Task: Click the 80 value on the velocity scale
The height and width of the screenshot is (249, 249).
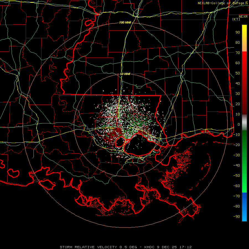Action: (x=238, y=42)
